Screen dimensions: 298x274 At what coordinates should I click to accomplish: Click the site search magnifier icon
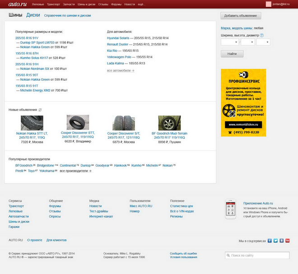click(228, 256)
